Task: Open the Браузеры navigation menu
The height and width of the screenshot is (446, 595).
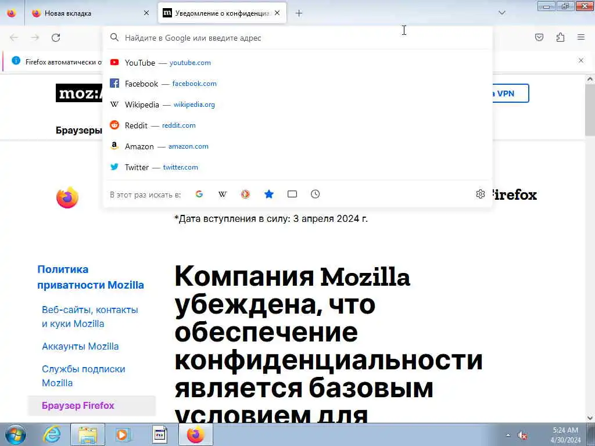Action: point(79,130)
